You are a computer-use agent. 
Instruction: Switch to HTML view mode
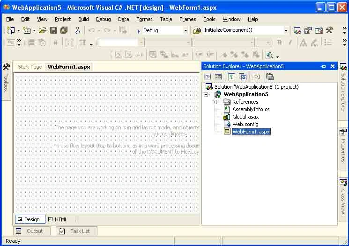click(58, 219)
